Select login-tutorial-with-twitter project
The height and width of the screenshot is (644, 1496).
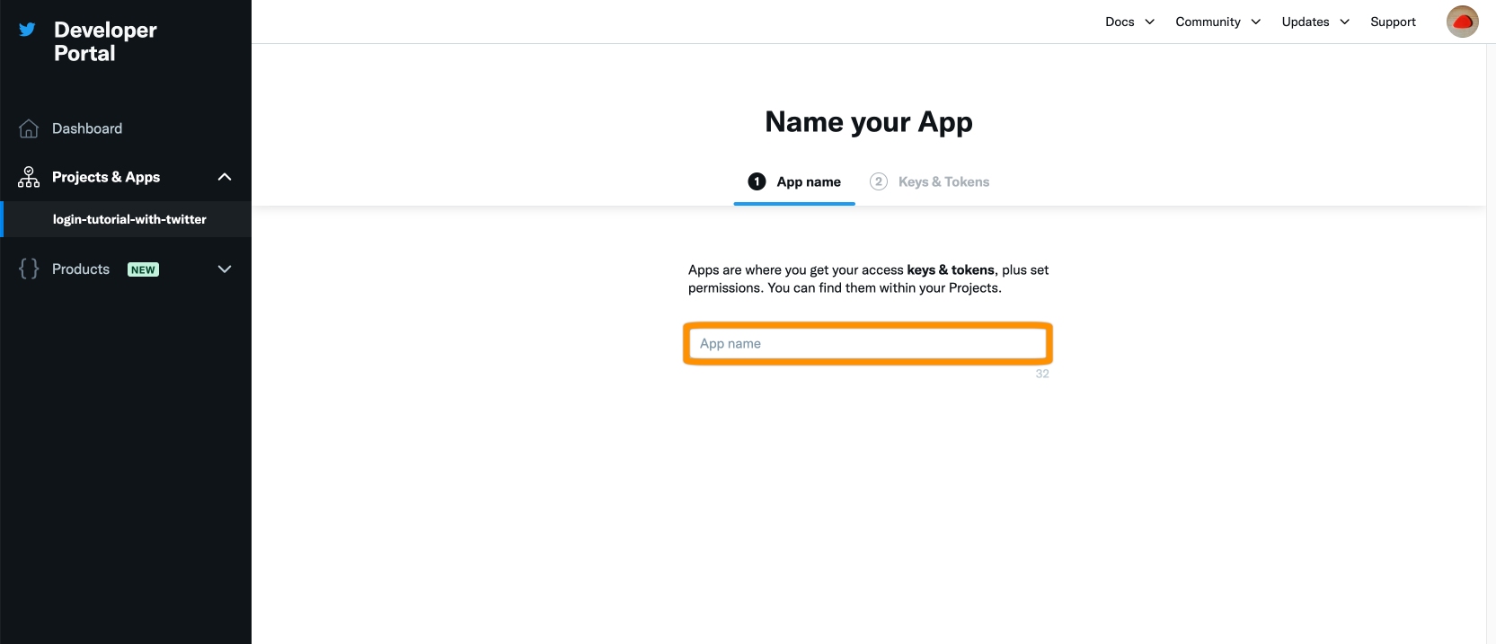coord(129,219)
